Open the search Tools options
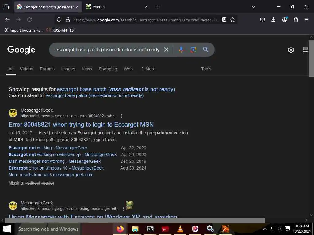Viewport: 314px width, 235px height. coord(206,69)
